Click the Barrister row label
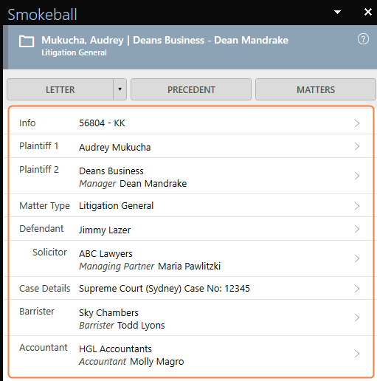This screenshot has height=381, width=377. (x=37, y=312)
